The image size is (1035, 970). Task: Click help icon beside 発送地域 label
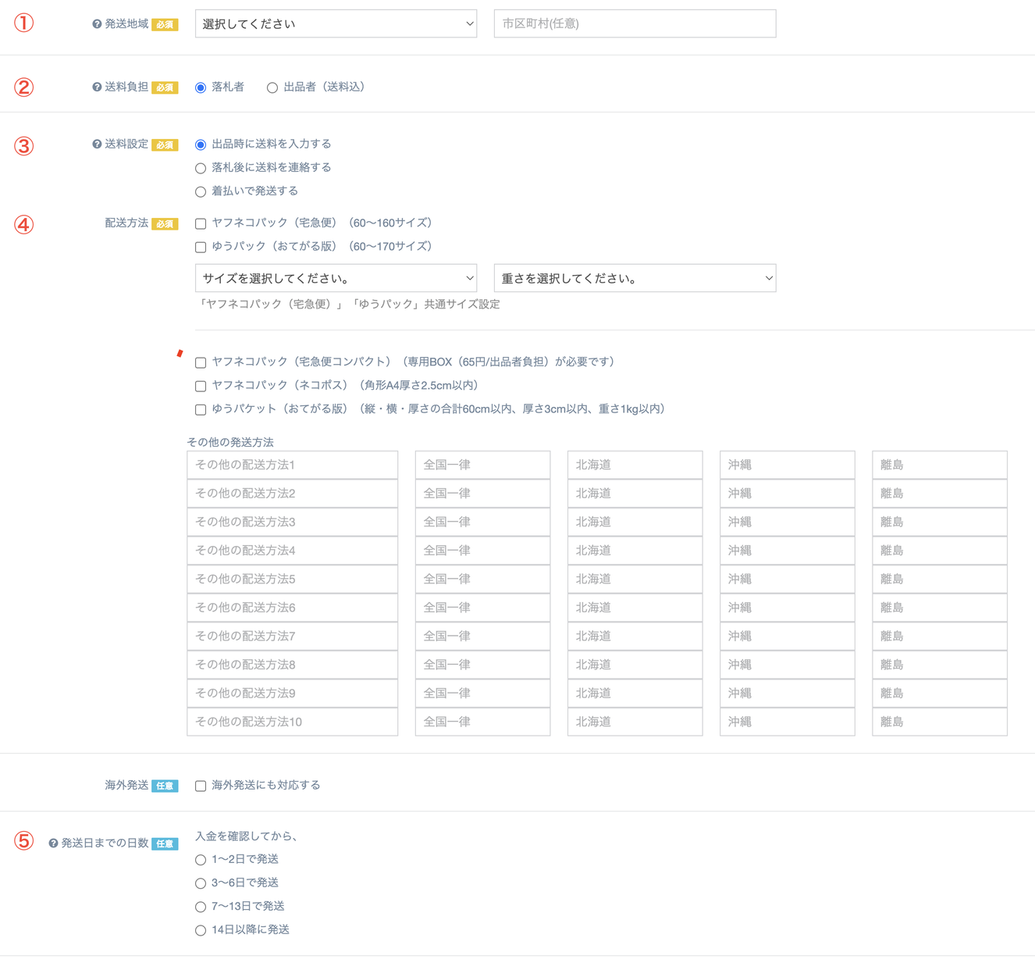click(97, 24)
